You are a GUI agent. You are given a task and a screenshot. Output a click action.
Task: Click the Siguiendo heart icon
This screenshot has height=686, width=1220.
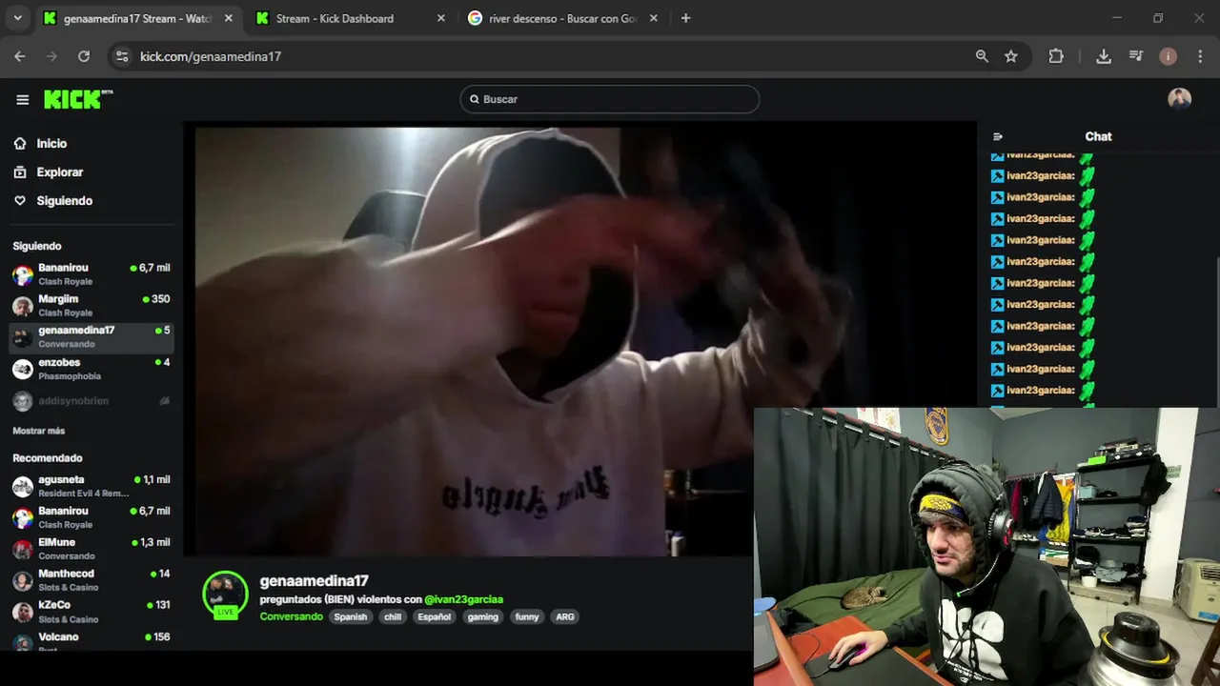click(20, 201)
